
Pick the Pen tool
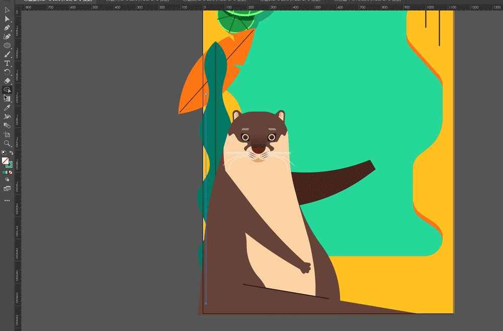pos(7,28)
